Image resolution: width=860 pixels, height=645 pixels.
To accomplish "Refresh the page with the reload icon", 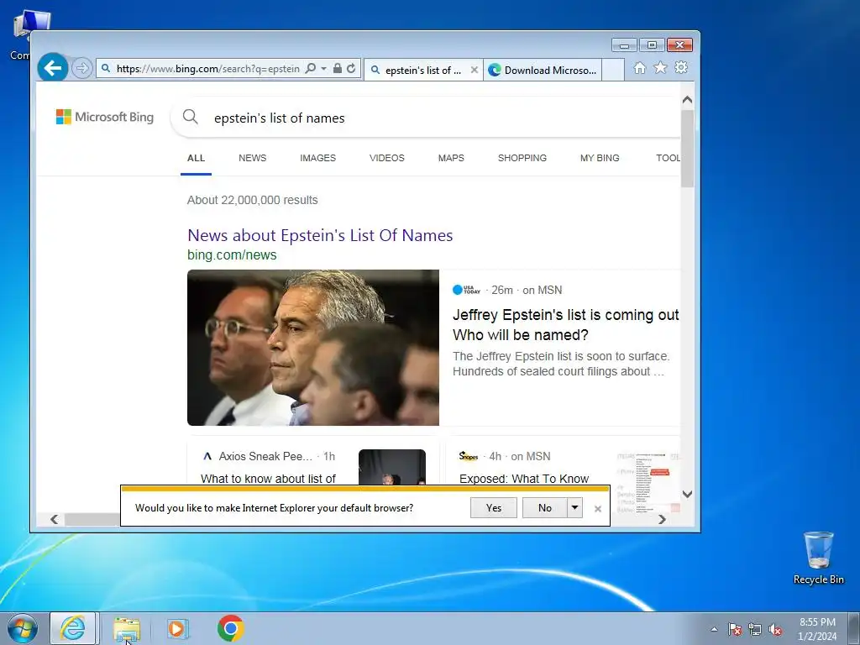I will (x=352, y=69).
